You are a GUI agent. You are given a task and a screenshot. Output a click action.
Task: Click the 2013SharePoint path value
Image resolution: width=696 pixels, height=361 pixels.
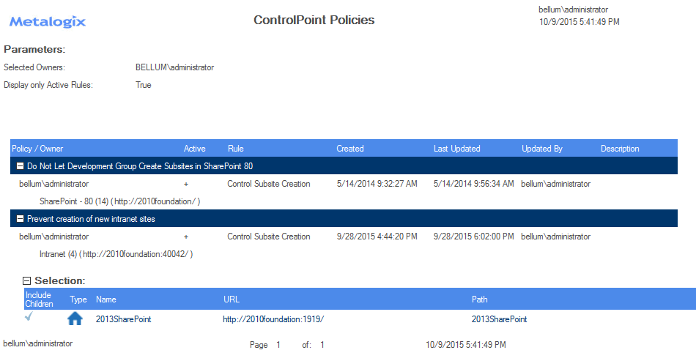point(500,319)
